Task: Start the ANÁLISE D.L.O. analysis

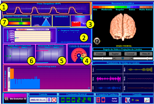Action: point(38,100)
